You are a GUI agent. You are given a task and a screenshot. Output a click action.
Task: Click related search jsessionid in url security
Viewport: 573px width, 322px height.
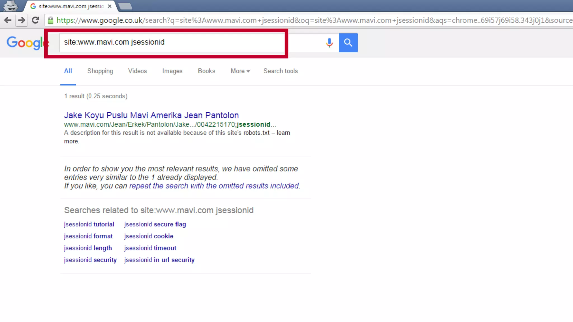click(159, 260)
